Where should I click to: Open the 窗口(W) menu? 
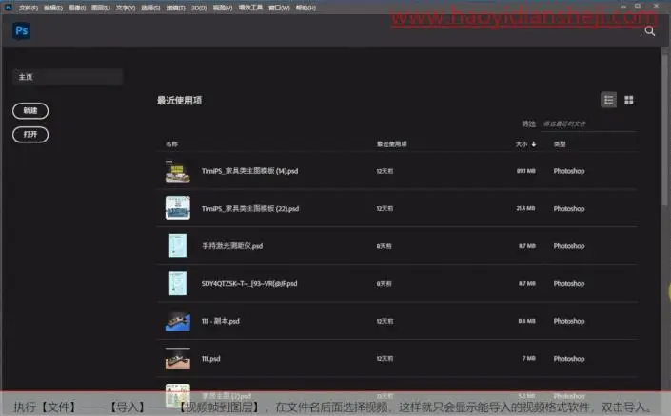click(x=279, y=8)
